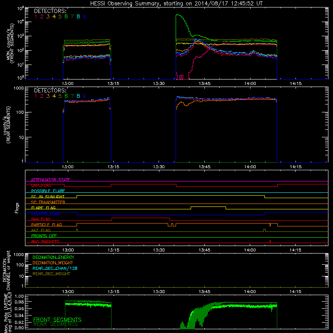Screen dimensions: 333x333
Task: Click the DETECTORS: heading in the front segments plot
Action: (50, 11)
